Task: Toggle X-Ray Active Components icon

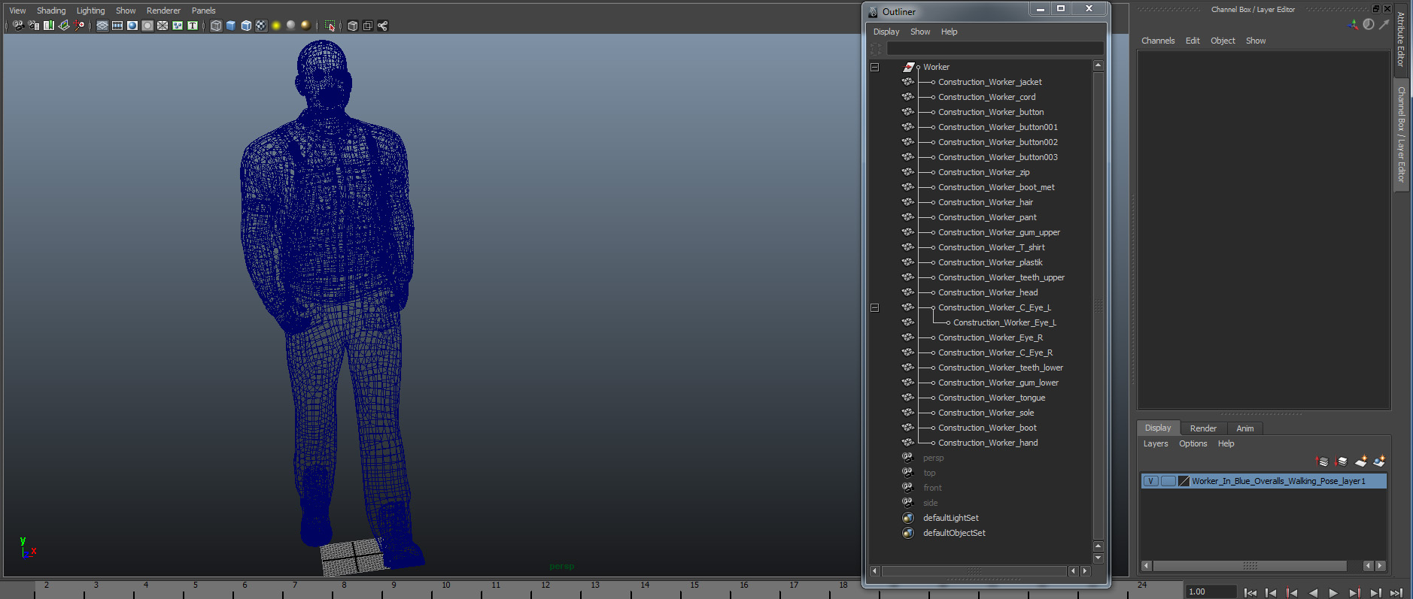Action: pyautogui.click(x=367, y=26)
